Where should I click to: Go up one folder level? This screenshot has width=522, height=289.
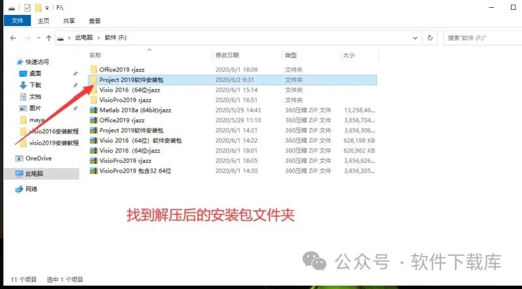[x=48, y=38]
